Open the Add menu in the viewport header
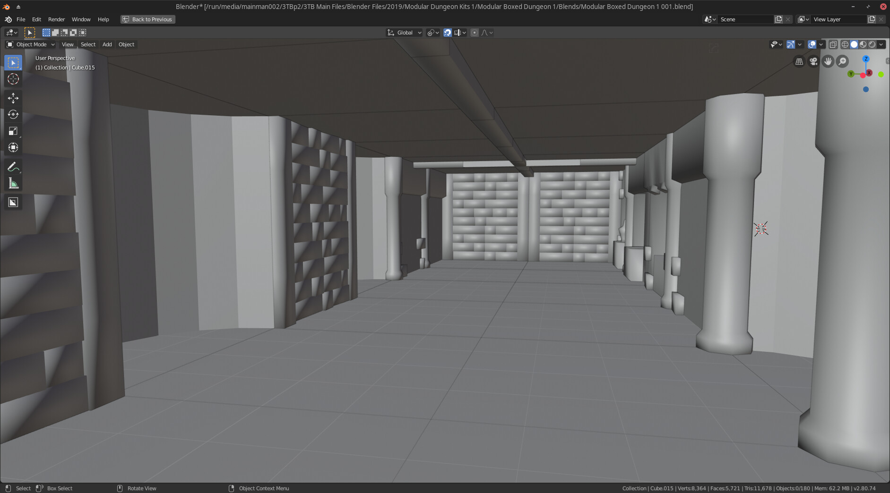The width and height of the screenshot is (890, 493). pos(107,44)
